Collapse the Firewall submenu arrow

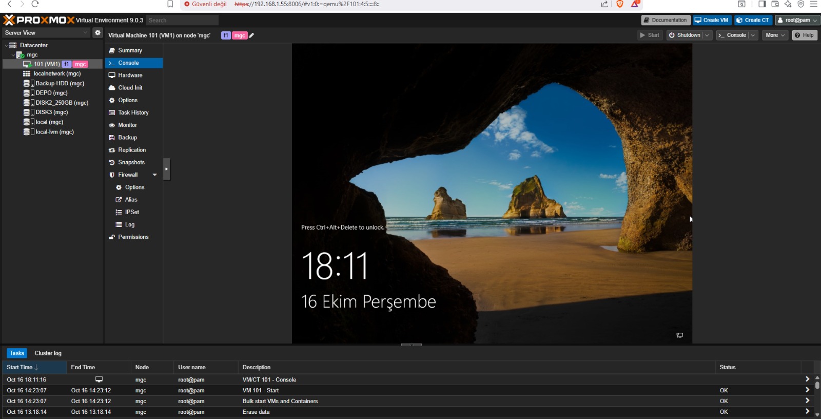point(154,175)
